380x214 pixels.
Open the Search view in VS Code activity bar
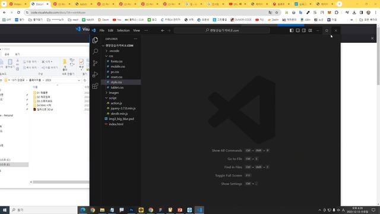(x=95, y=52)
